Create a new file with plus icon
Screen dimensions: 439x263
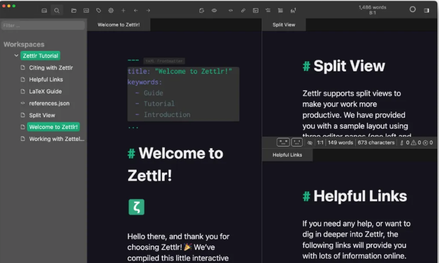[123, 10]
